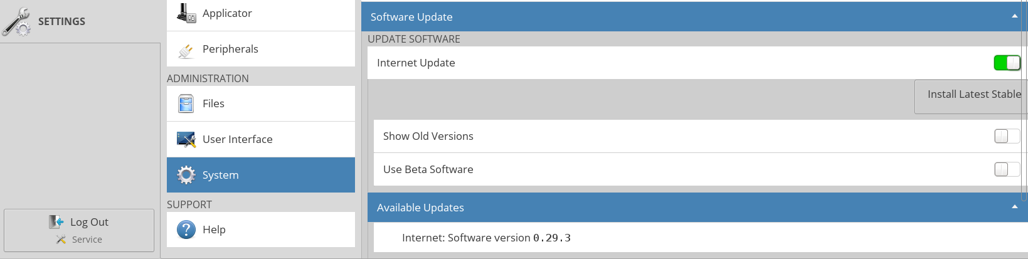
Task: Open the Peripherals menu item
Action: pos(261,49)
